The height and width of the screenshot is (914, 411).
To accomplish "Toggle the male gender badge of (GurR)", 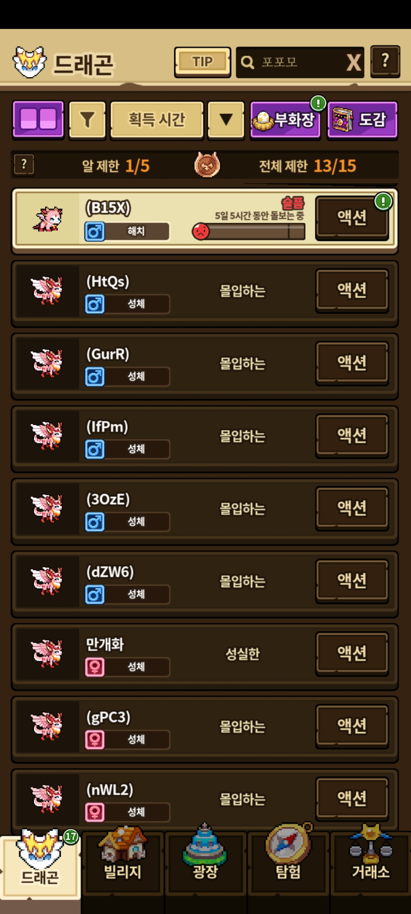I will pos(95,377).
